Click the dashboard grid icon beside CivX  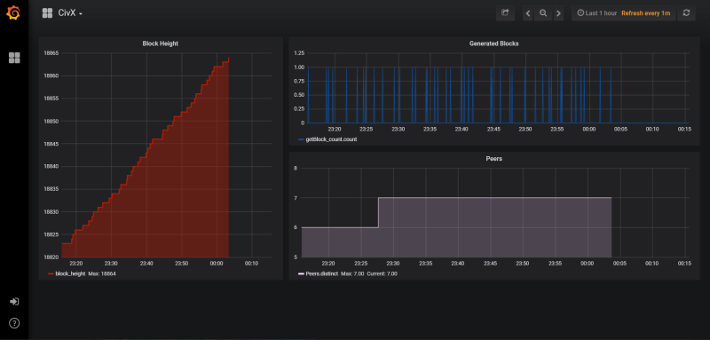47,13
